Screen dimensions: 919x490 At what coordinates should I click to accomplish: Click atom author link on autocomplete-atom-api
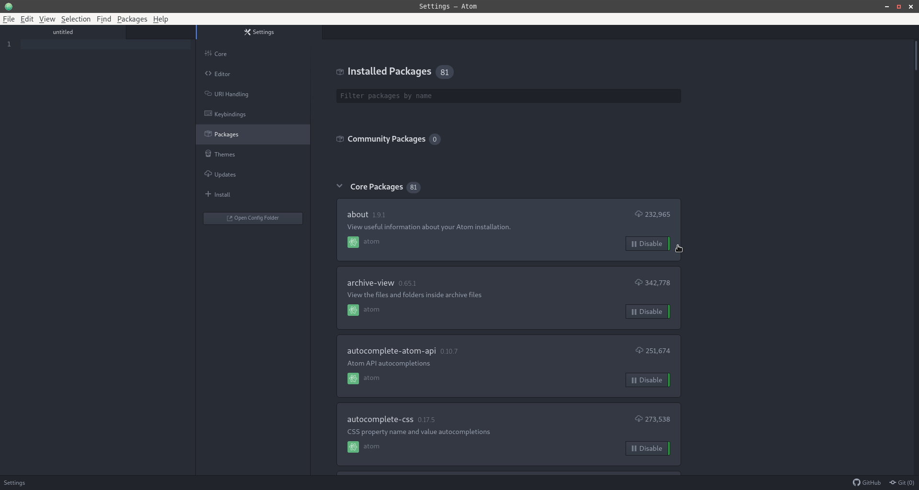click(x=371, y=378)
